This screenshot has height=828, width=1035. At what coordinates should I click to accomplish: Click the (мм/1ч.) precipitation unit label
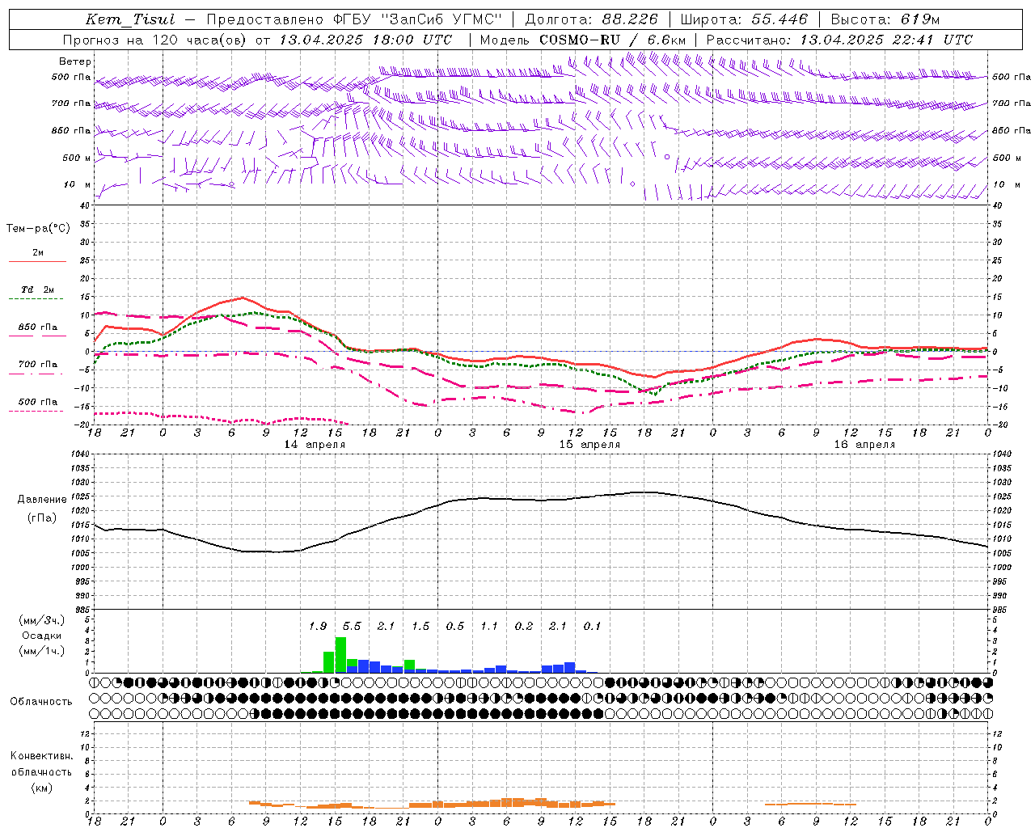coord(42,651)
